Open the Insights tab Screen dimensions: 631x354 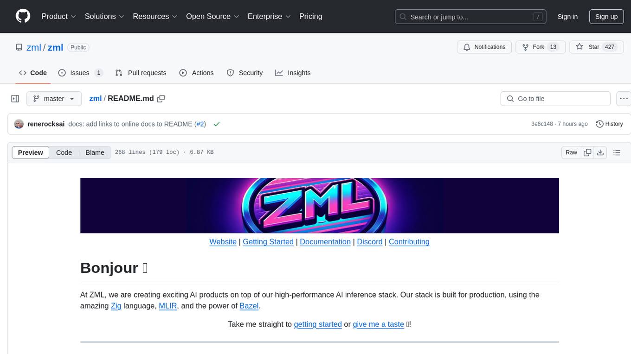tap(293, 73)
